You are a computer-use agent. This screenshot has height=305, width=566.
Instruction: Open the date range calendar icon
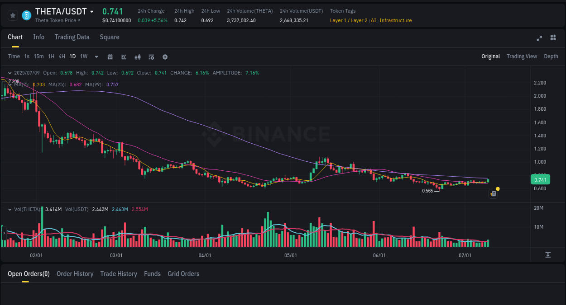point(110,56)
